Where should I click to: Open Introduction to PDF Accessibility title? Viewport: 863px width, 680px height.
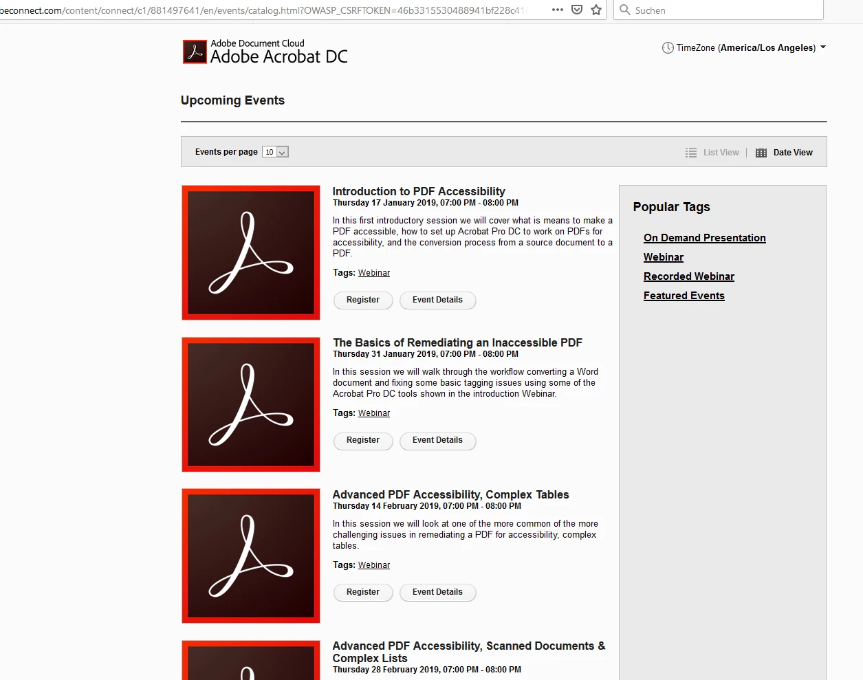(419, 191)
